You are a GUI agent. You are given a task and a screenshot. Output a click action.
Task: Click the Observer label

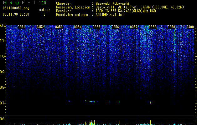64,3
